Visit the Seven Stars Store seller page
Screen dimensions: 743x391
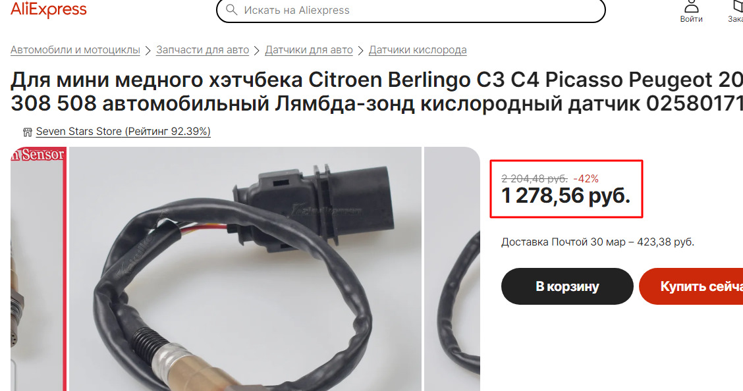[123, 132]
